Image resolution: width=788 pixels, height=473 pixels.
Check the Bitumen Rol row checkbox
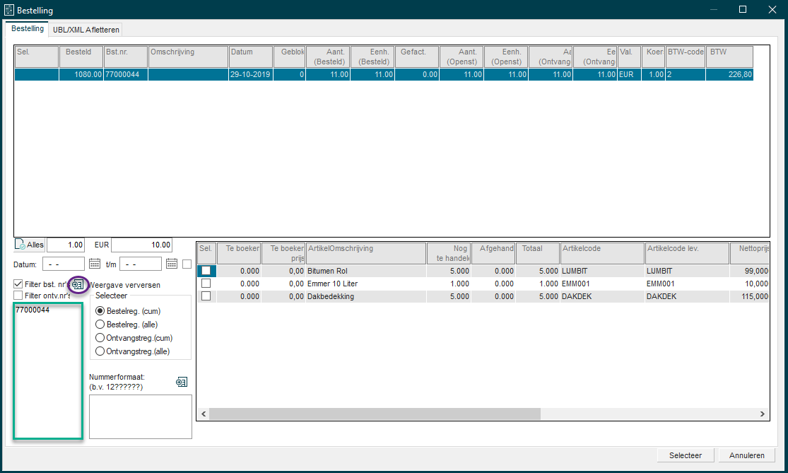[x=206, y=270]
